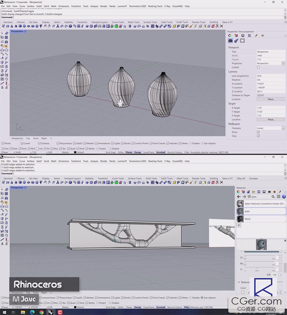Open the Render menu in lower window
287x315 pixels.
[x=104, y=161]
